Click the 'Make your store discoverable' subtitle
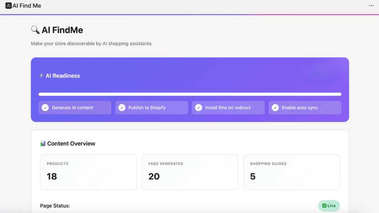Viewport: 379px width, 213px height. (x=91, y=43)
